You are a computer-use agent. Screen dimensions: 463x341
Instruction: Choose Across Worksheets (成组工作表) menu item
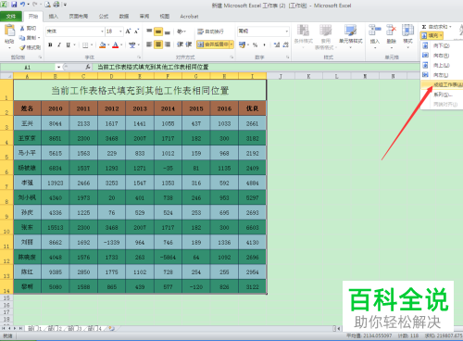coord(442,84)
